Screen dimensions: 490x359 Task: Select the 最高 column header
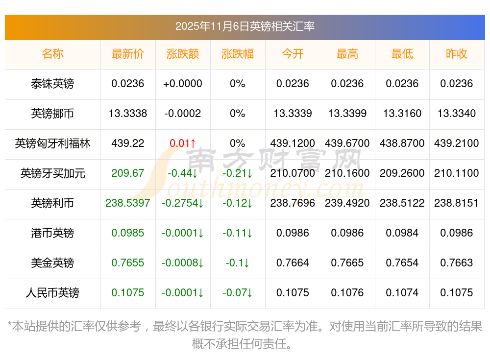tap(347, 54)
